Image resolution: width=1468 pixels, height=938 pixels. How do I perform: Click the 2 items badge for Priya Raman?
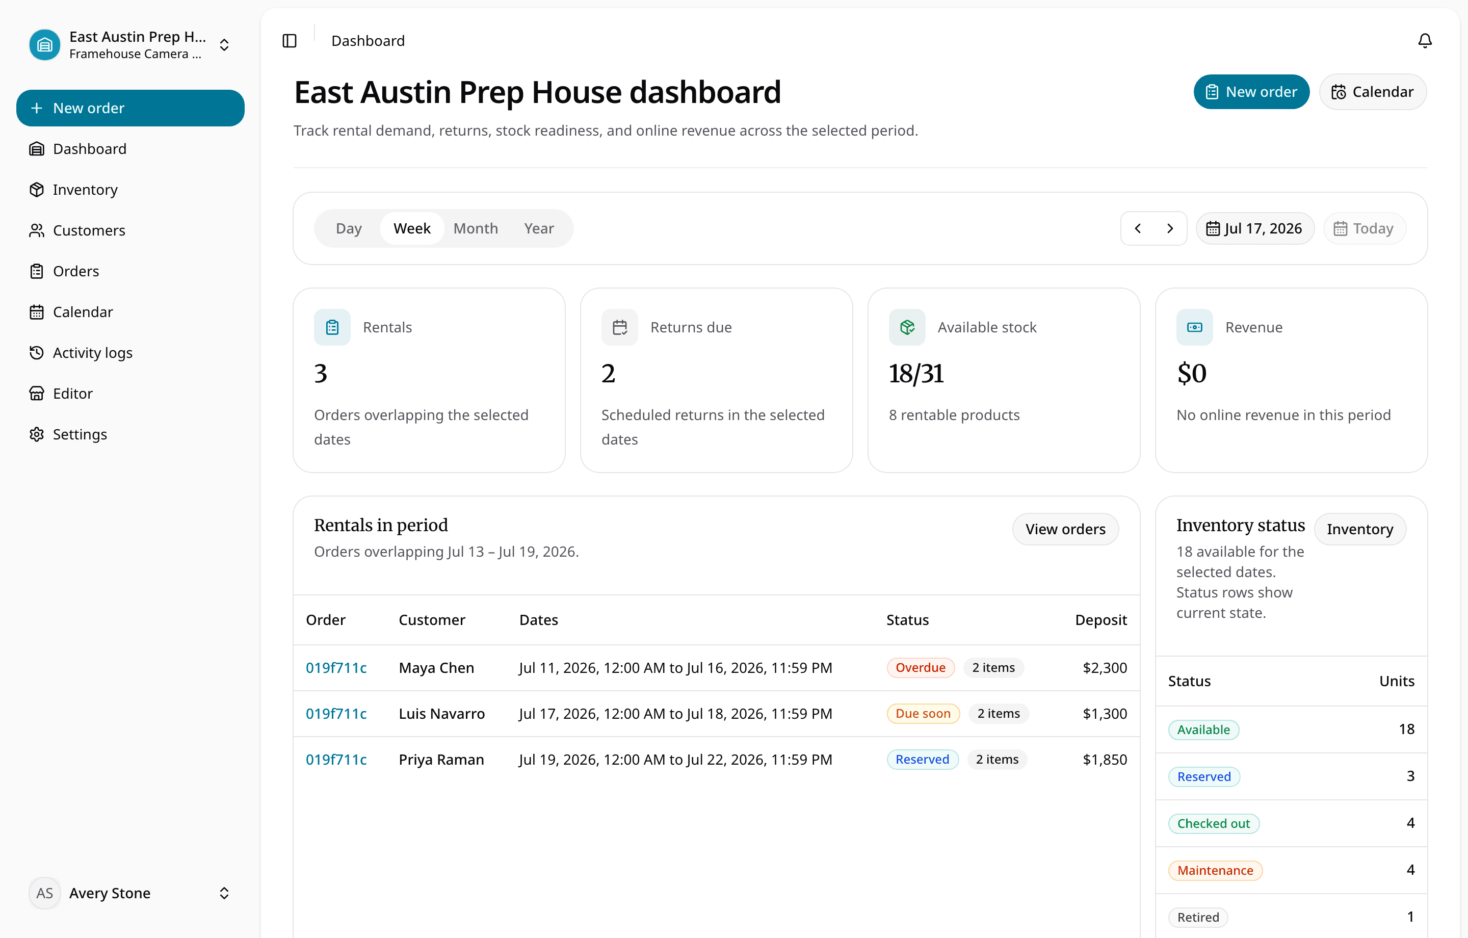pyautogui.click(x=998, y=760)
